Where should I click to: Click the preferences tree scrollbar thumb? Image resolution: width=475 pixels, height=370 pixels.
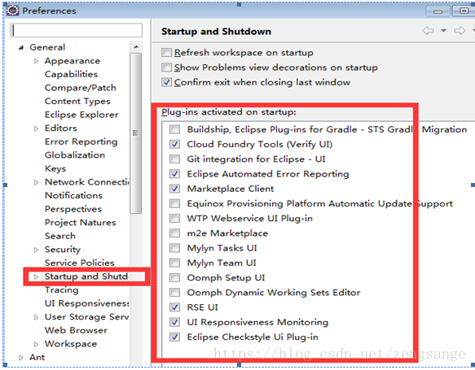[x=136, y=133]
